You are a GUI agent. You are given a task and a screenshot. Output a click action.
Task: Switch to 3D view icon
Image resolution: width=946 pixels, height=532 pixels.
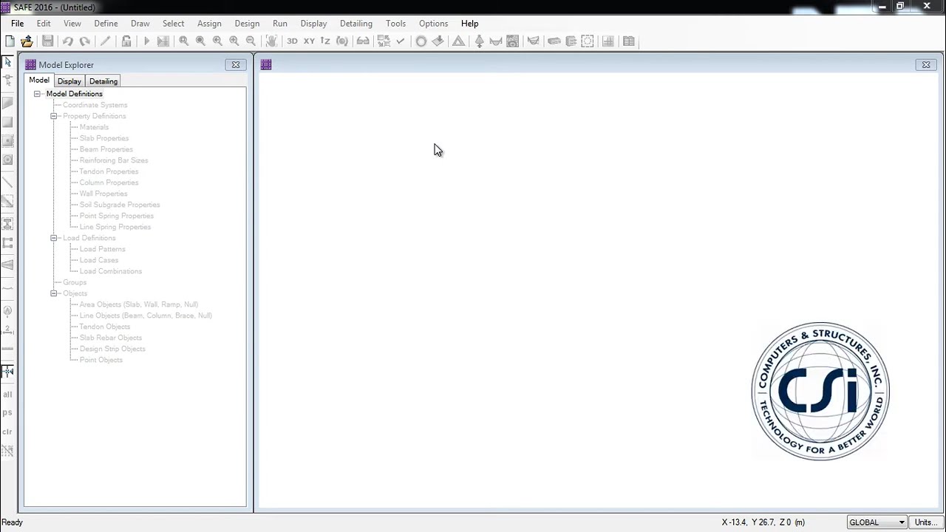(x=292, y=41)
